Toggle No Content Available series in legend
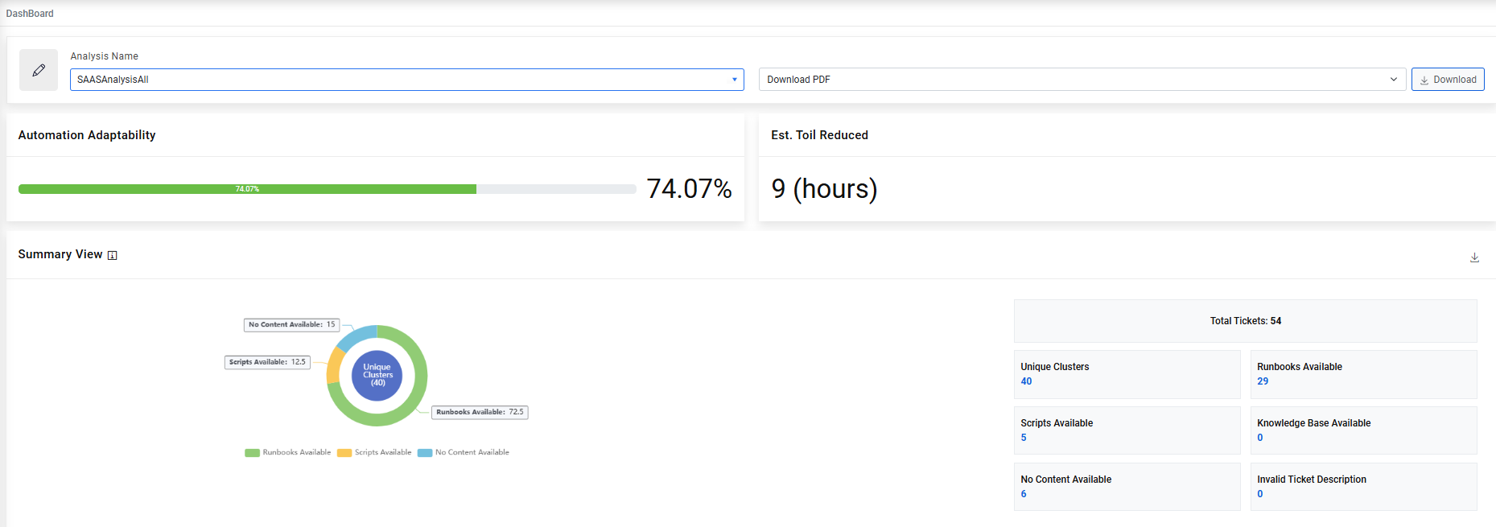Image resolution: width=1496 pixels, height=527 pixels. click(464, 452)
